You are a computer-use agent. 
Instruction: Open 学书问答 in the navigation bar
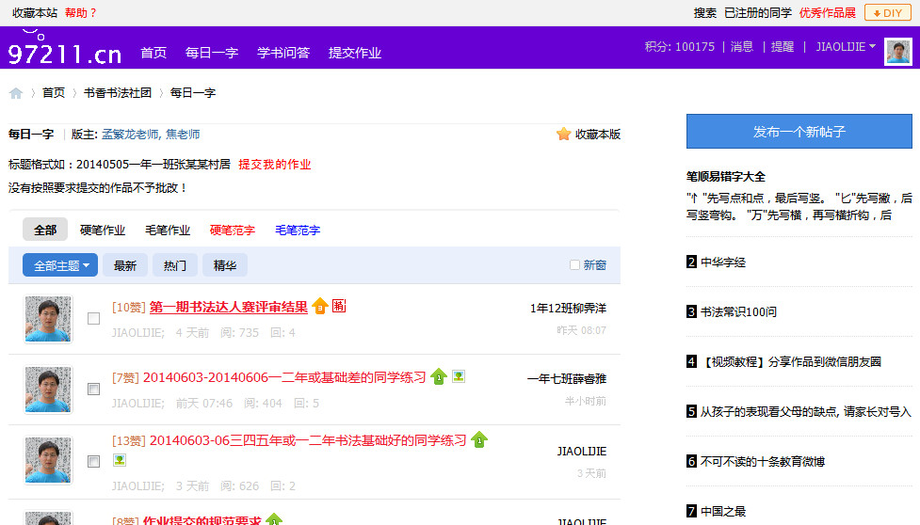point(283,53)
